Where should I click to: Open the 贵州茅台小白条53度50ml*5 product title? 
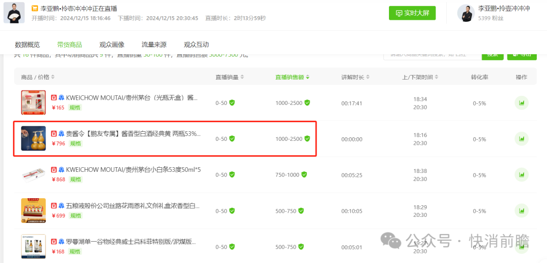pyautogui.click(x=134, y=170)
